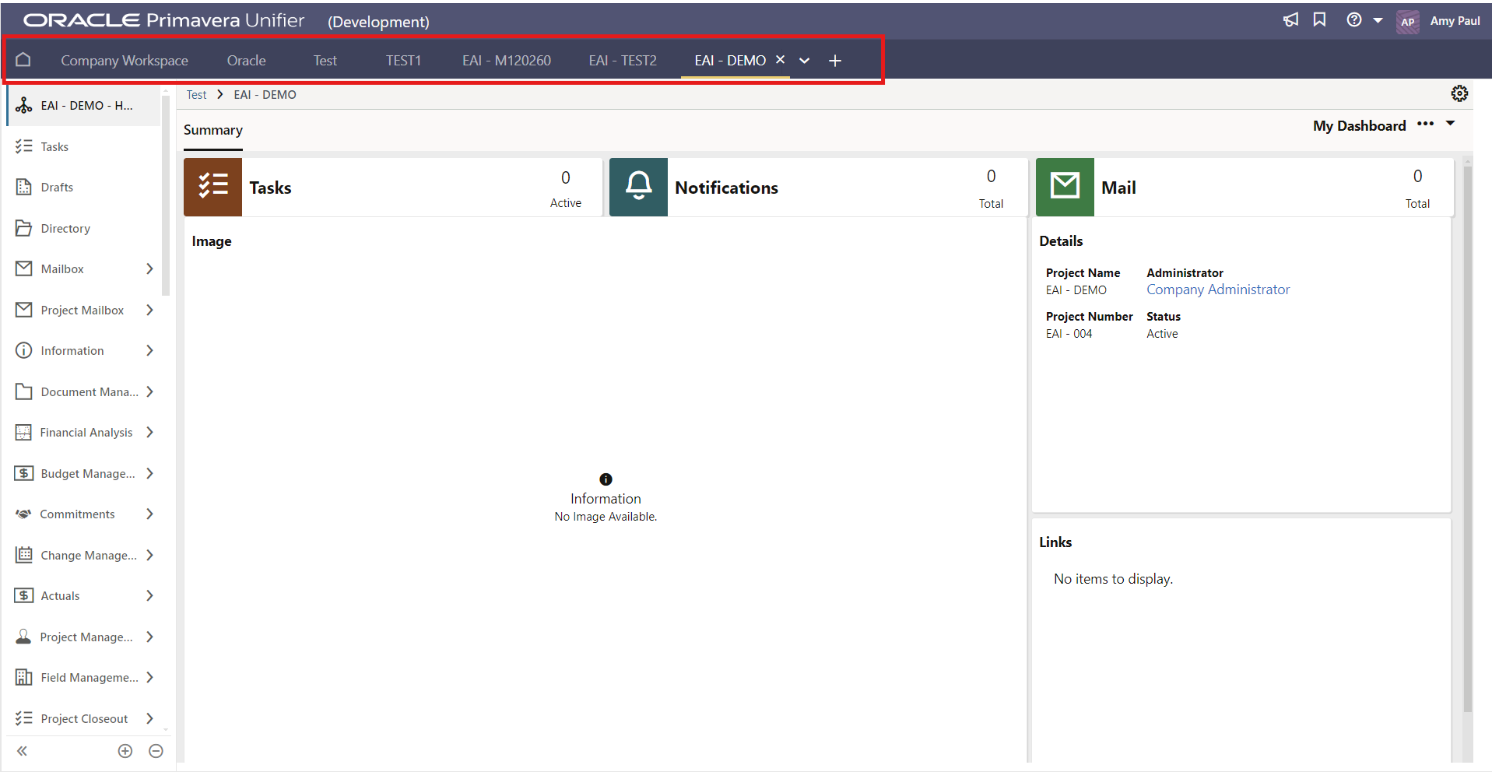The width and height of the screenshot is (1492, 772).
Task: Switch to the Company Workspace tab
Action: (125, 61)
